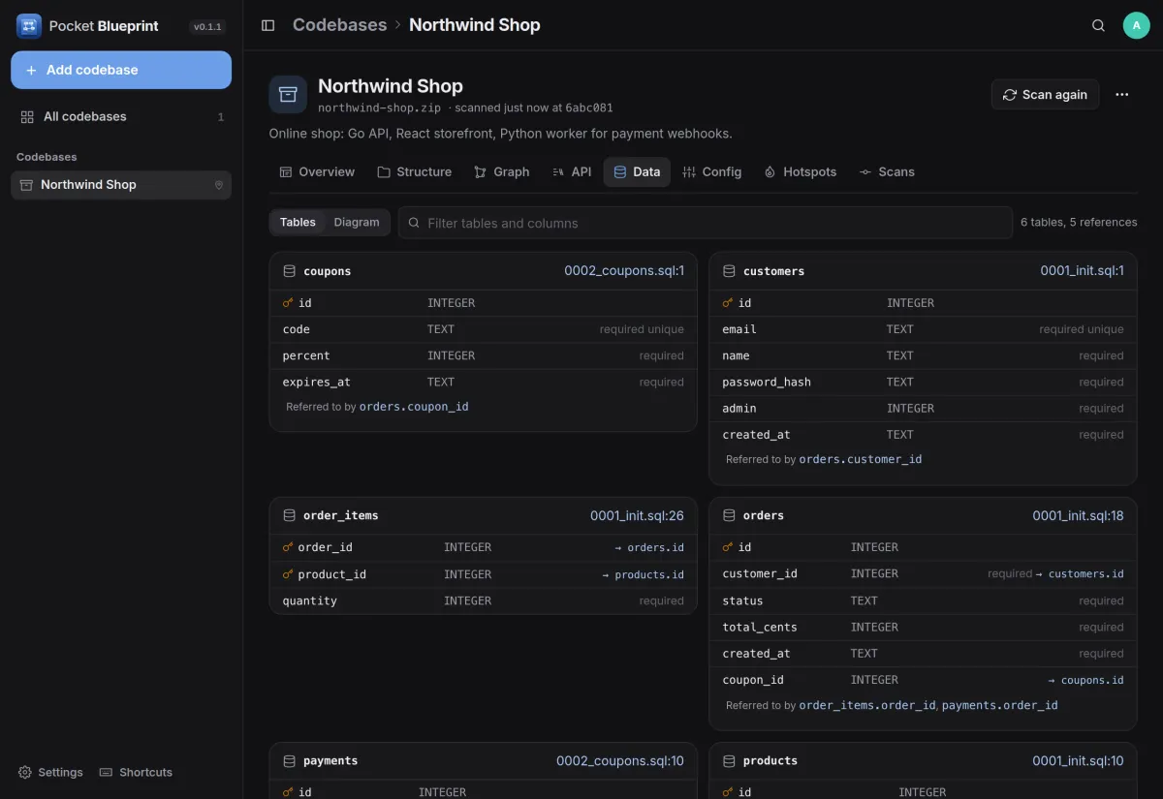Go to Codebases breadcrumb

(x=339, y=25)
